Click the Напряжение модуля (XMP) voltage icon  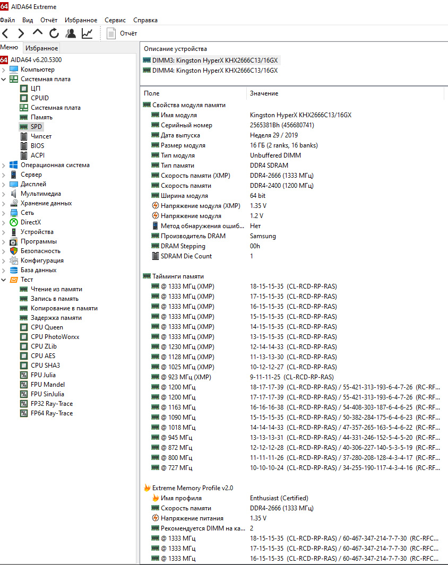point(156,206)
